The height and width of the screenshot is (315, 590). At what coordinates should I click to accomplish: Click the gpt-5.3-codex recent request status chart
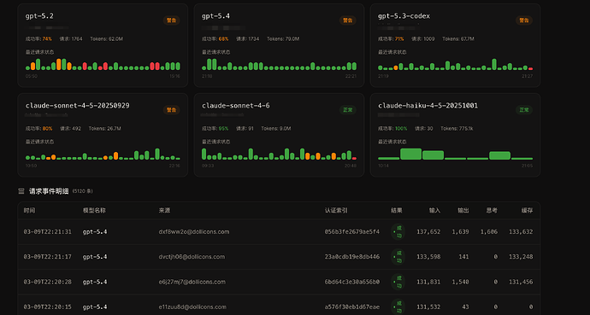click(455, 64)
